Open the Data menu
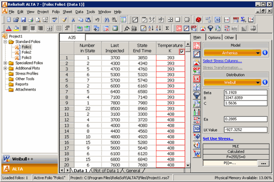Image resolution: width=274 pixels, height=182 pixels. 79,12
